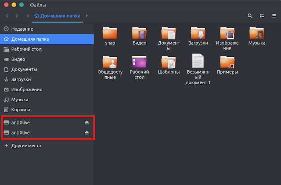Open Документы in the sidebar
281x185 pixels.
pyautogui.click(x=47, y=69)
